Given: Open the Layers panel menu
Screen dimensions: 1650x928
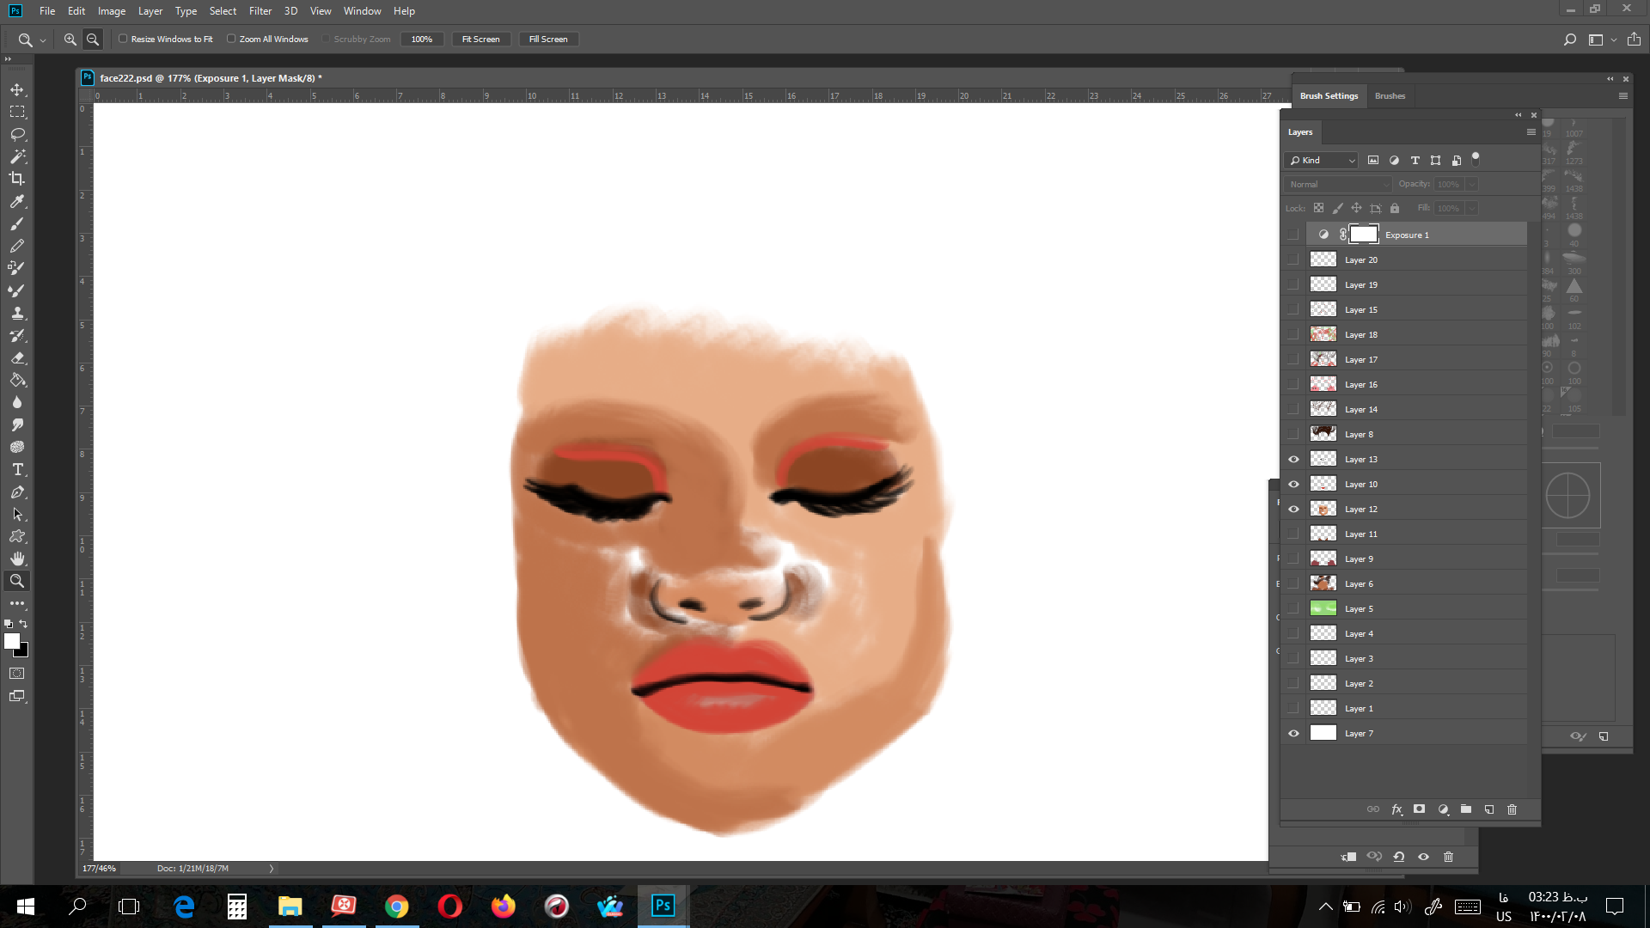Looking at the screenshot, I should (1531, 132).
